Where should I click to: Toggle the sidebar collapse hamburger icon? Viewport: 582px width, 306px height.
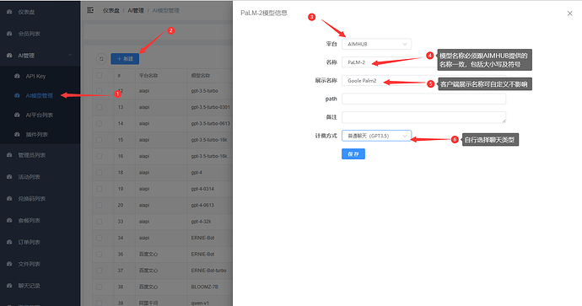(x=90, y=10)
